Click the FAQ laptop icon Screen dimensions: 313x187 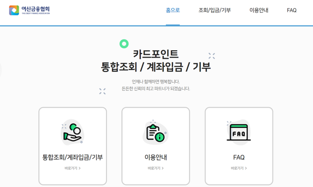tap(239, 132)
